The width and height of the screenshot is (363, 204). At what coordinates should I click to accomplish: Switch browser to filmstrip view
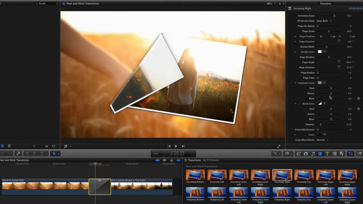click(x=2, y=146)
